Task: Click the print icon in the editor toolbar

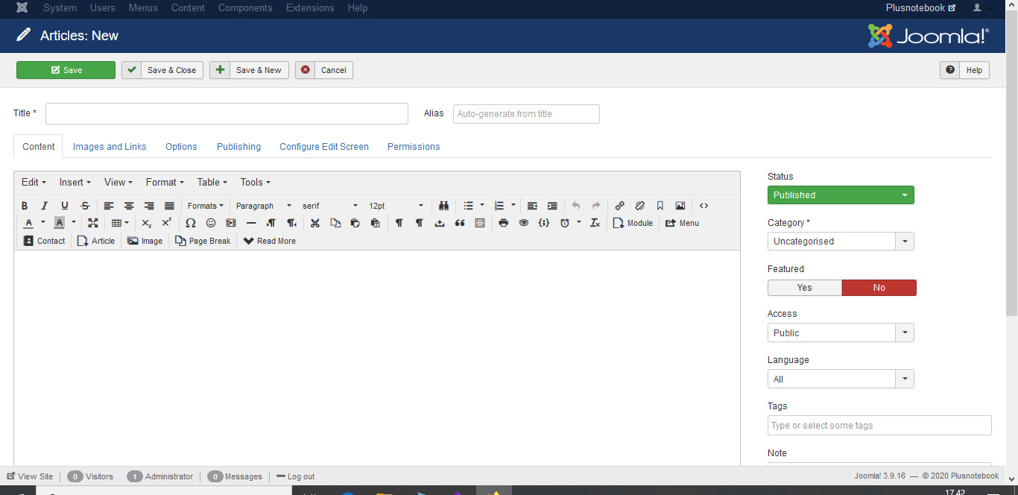Action: (503, 223)
